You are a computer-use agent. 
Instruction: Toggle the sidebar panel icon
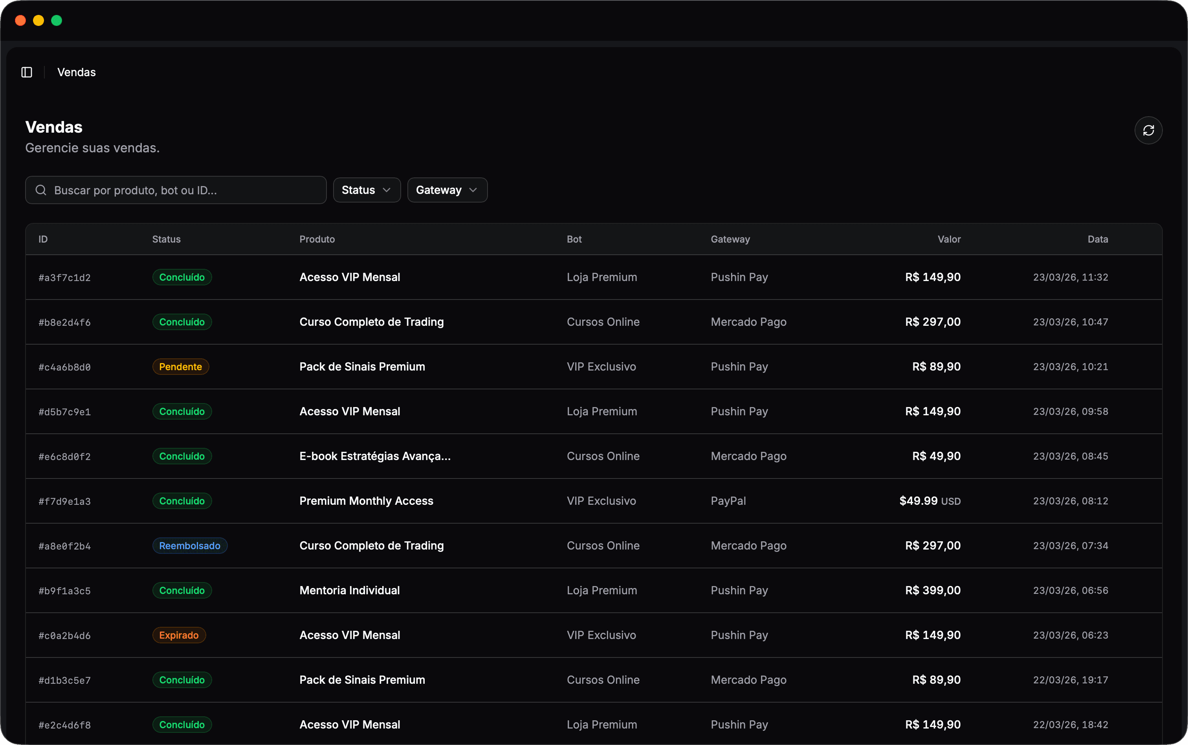point(27,73)
